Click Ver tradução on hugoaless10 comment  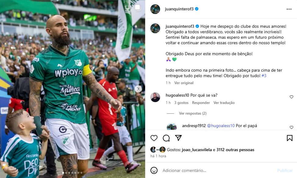(x=224, y=103)
